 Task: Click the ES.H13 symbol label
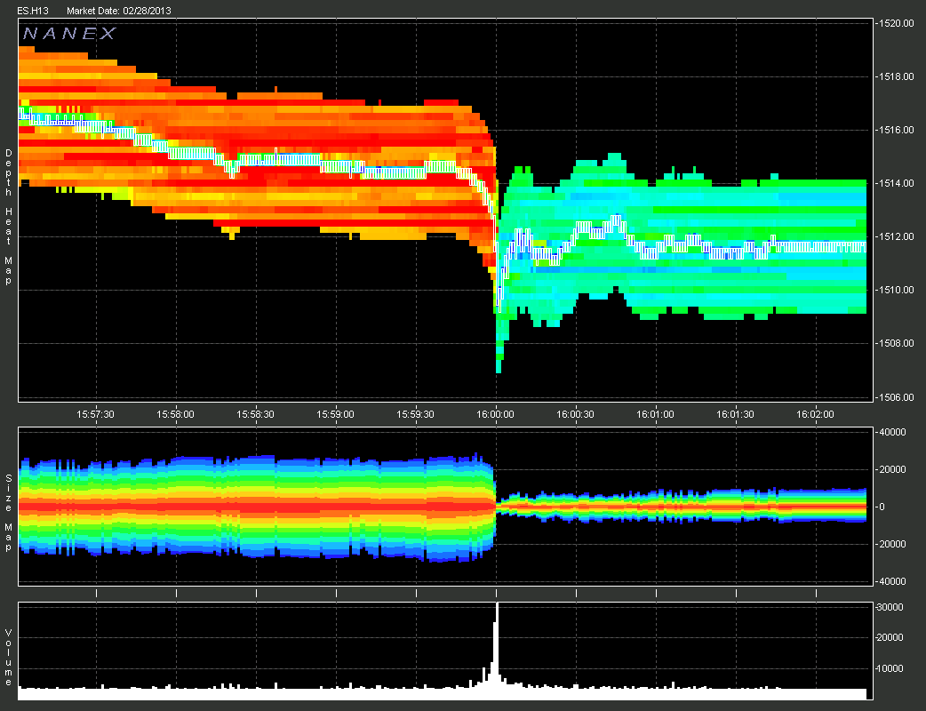point(33,11)
